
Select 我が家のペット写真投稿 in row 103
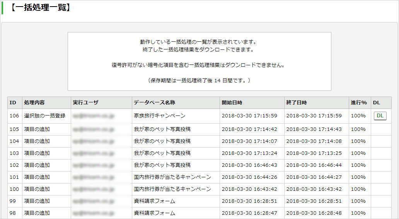click(x=162, y=153)
